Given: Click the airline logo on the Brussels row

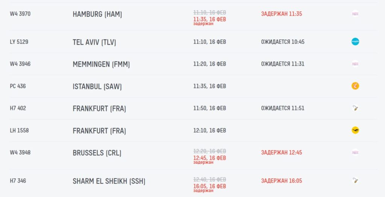Looking at the screenshot, I should (355, 152).
